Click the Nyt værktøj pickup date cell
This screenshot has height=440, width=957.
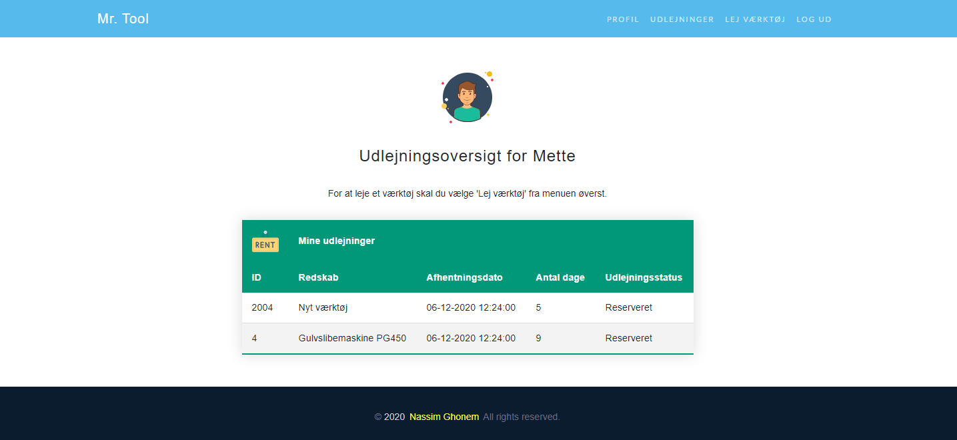point(471,307)
